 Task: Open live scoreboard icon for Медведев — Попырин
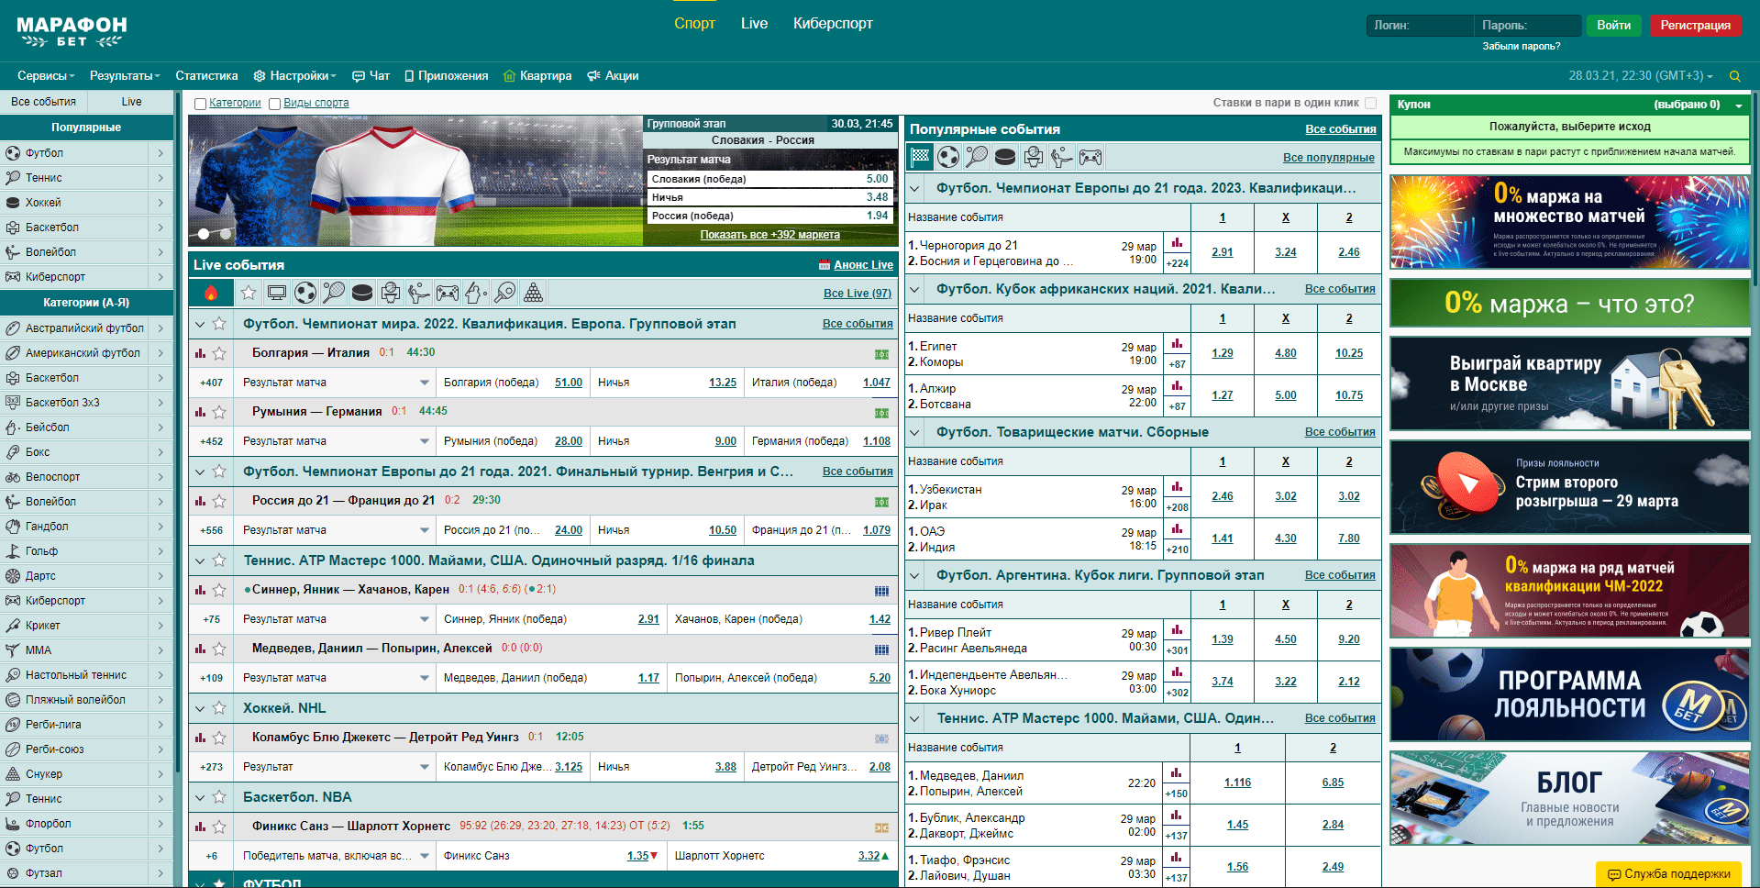click(881, 649)
